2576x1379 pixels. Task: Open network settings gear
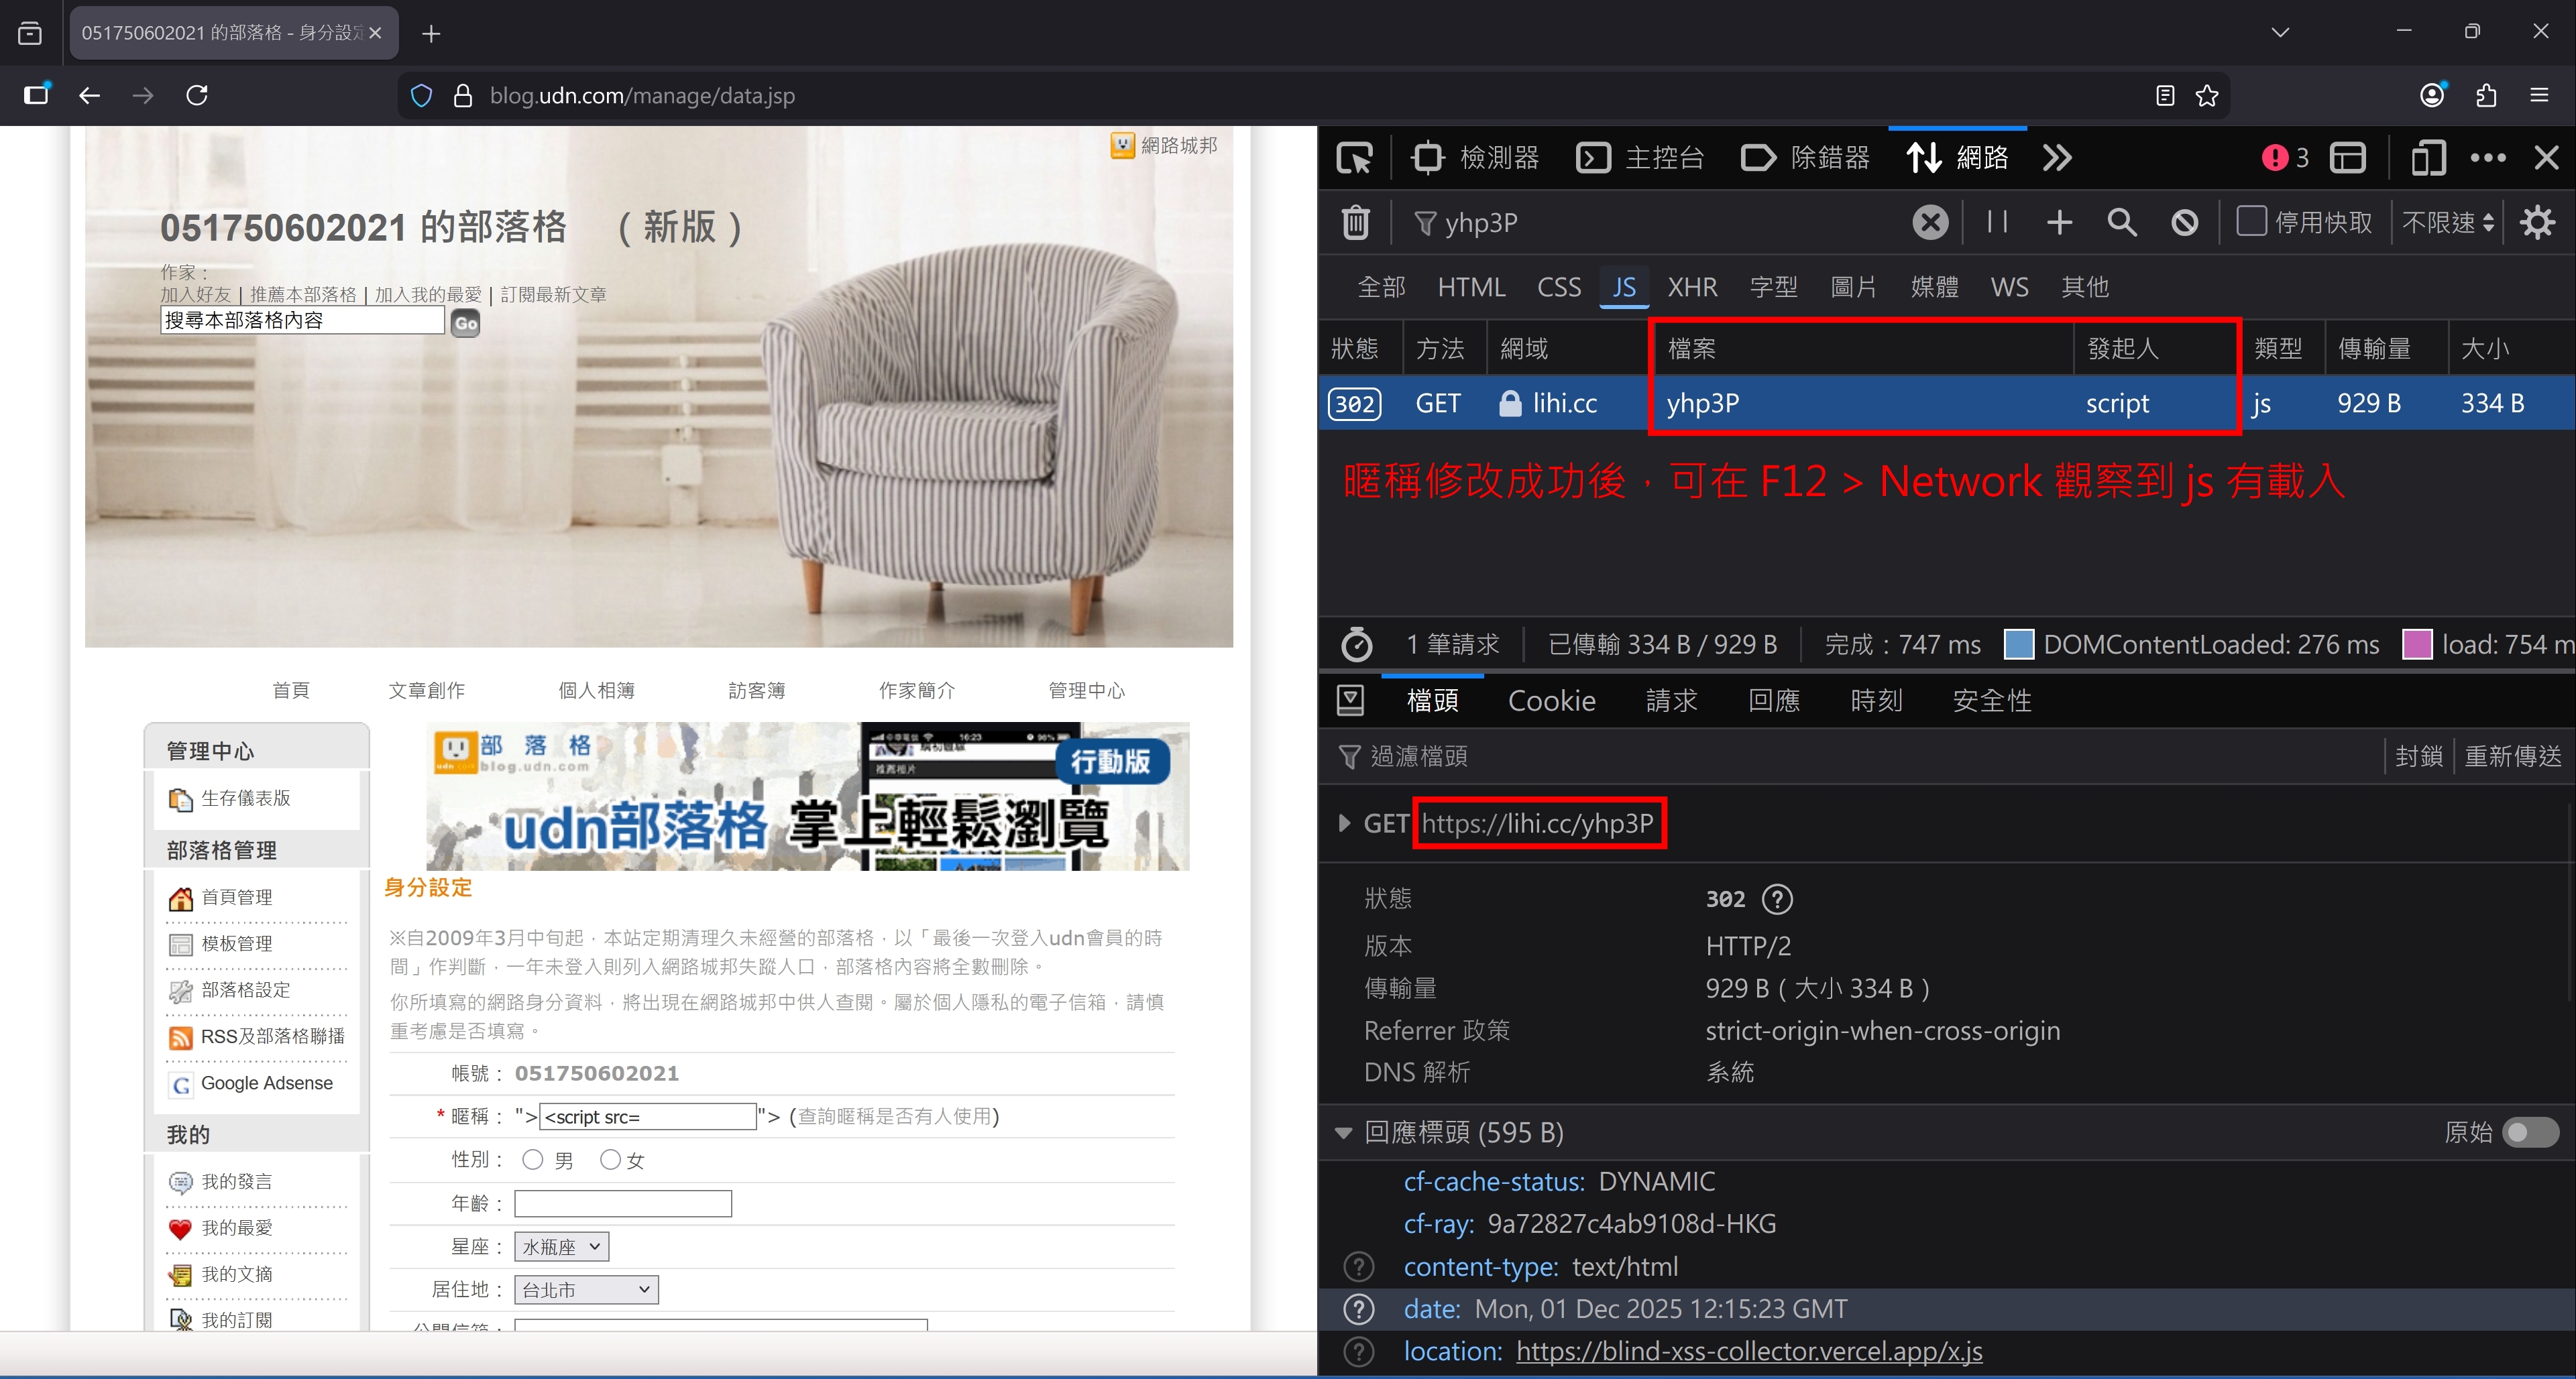[x=2538, y=222]
